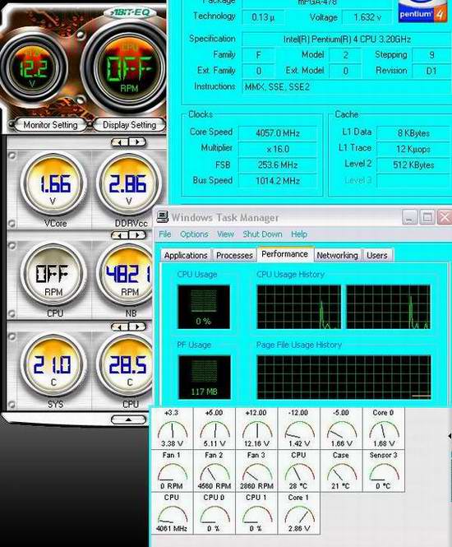
Task: Click the NB fan RPM gauge
Action: (x=126, y=275)
